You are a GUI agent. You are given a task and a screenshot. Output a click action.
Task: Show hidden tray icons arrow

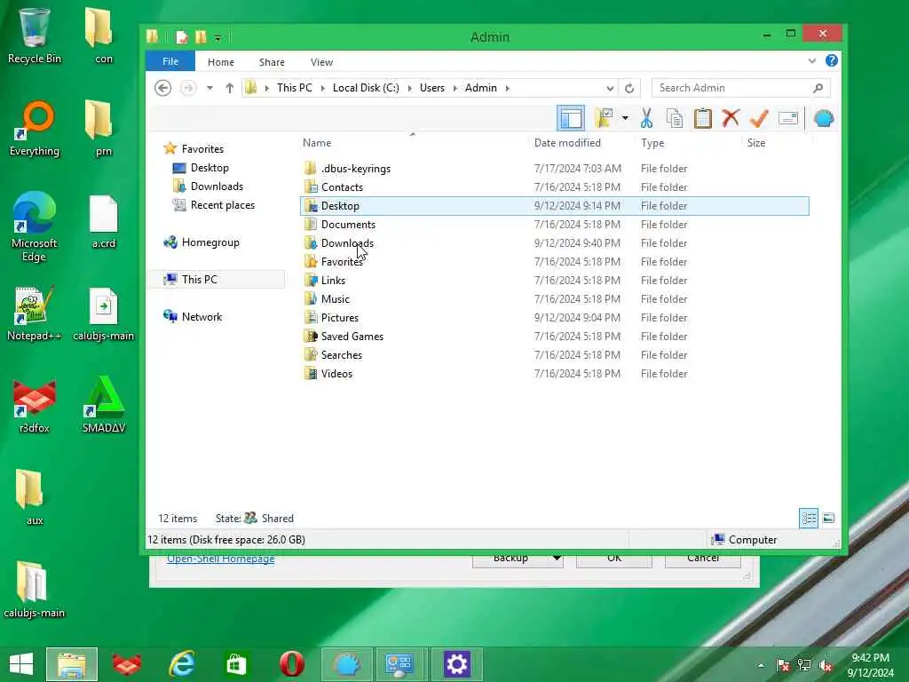(x=761, y=665)
